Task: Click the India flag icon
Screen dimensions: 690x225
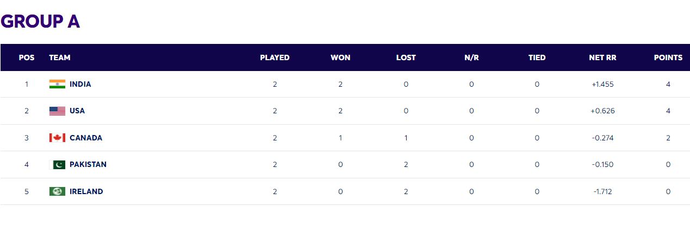Action: pyautogui.click(x=57, y=84)
